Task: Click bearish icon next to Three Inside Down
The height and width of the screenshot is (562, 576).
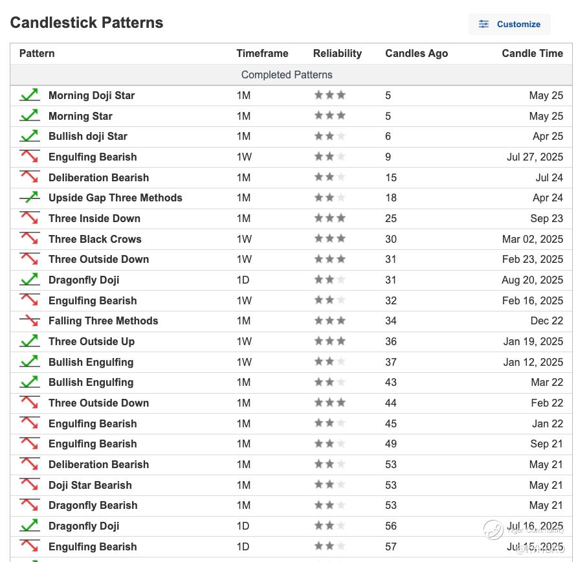Action: click(x=29, y=218)
